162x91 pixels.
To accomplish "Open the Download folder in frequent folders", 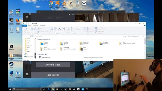I will pyautogui.click(x=64, y=43).
